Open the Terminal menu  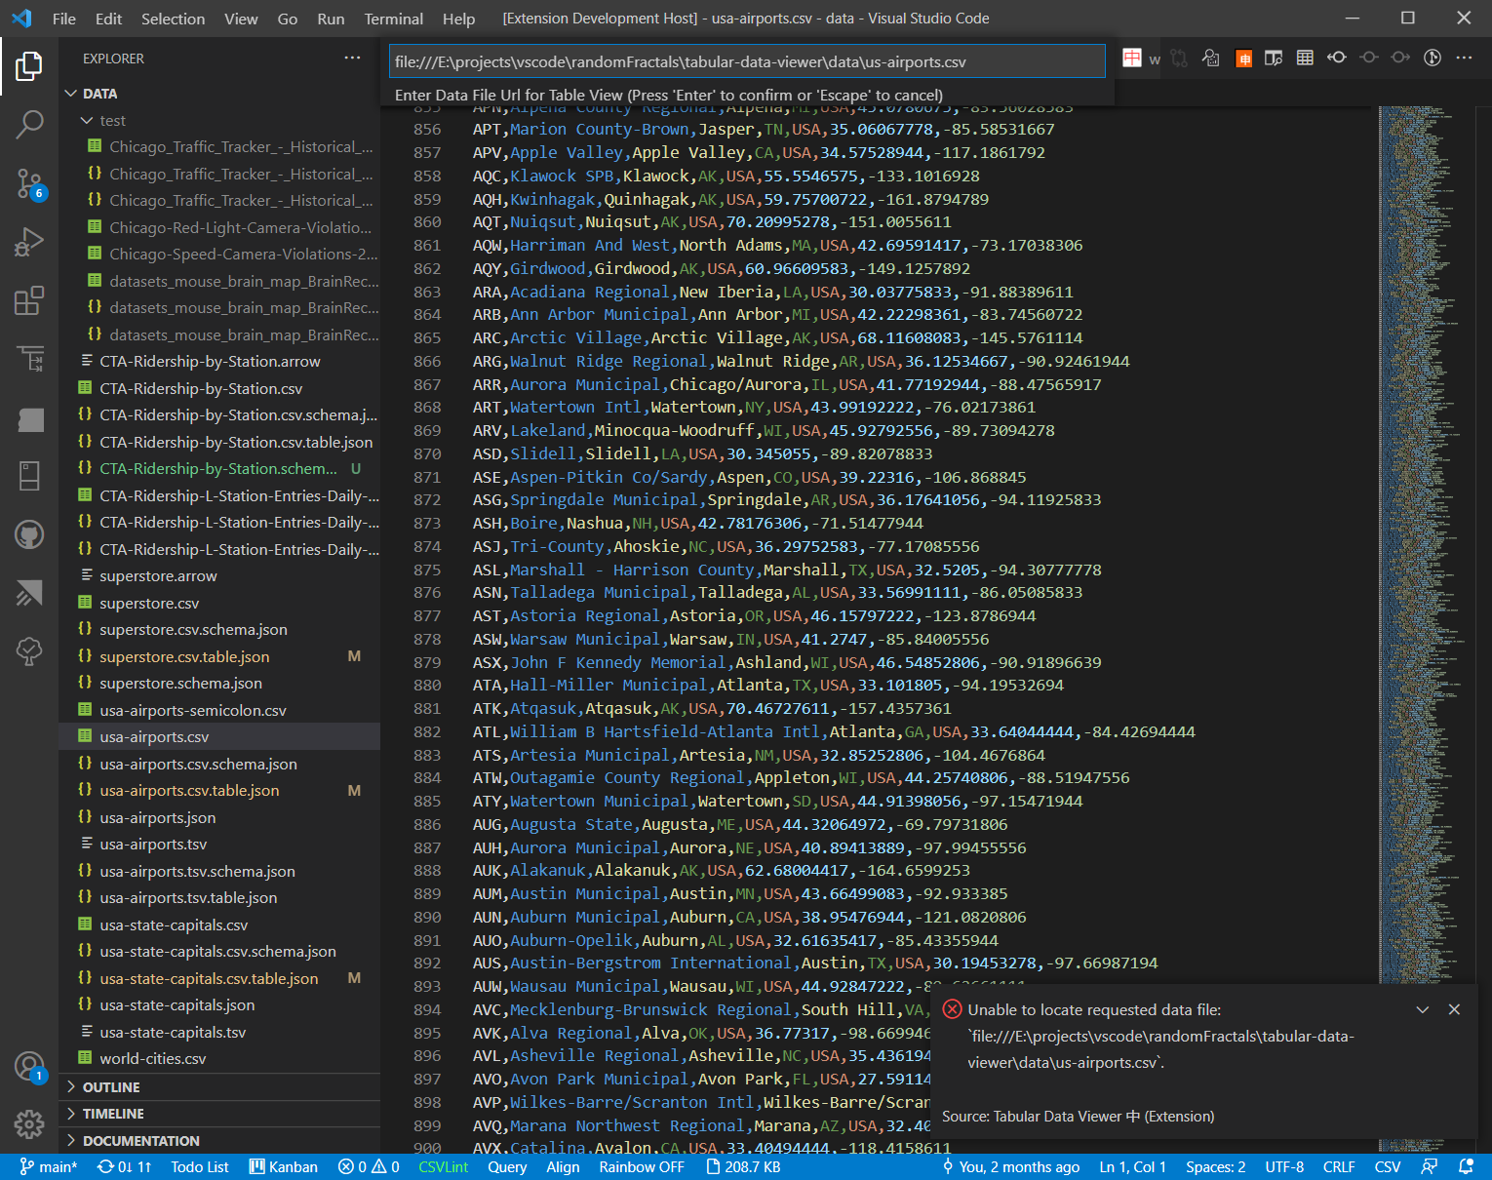click(x=393, y=19)
